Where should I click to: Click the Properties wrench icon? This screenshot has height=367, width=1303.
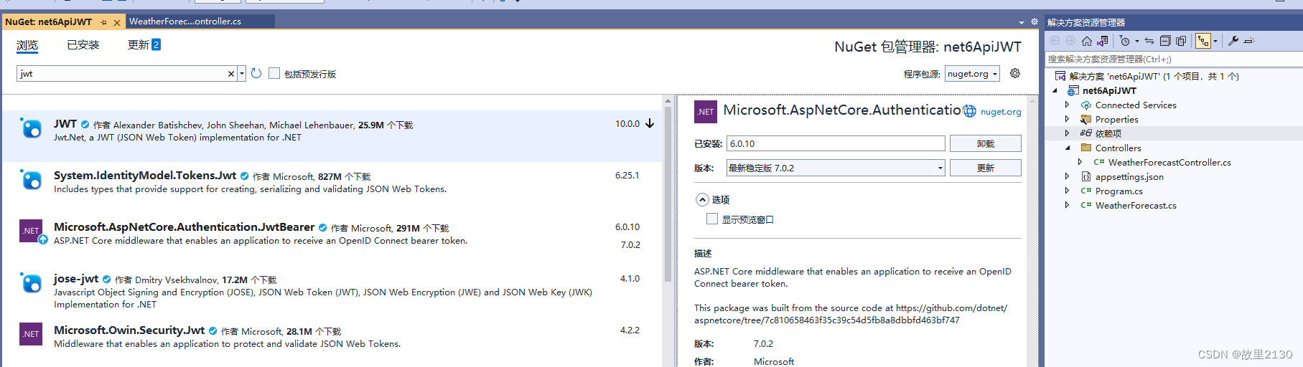1233,41
